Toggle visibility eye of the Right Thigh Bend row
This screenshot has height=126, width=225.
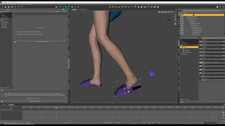click(181, 17)
